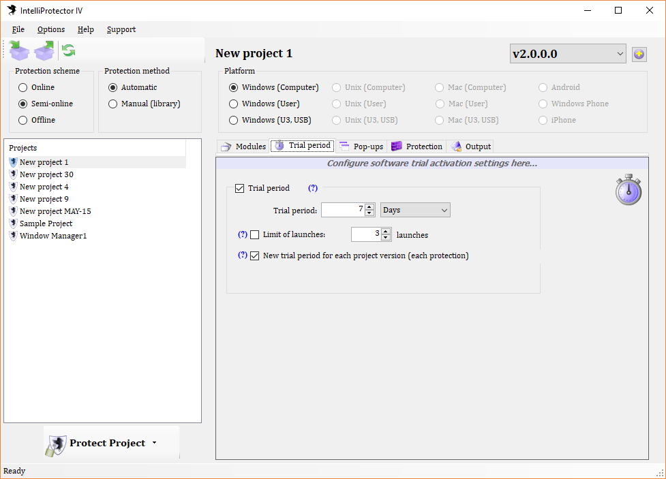Select New project 30 in Projects list
The width and height of the screenshot is (666, 479).
pyautogui.click(x=97, y=174)
